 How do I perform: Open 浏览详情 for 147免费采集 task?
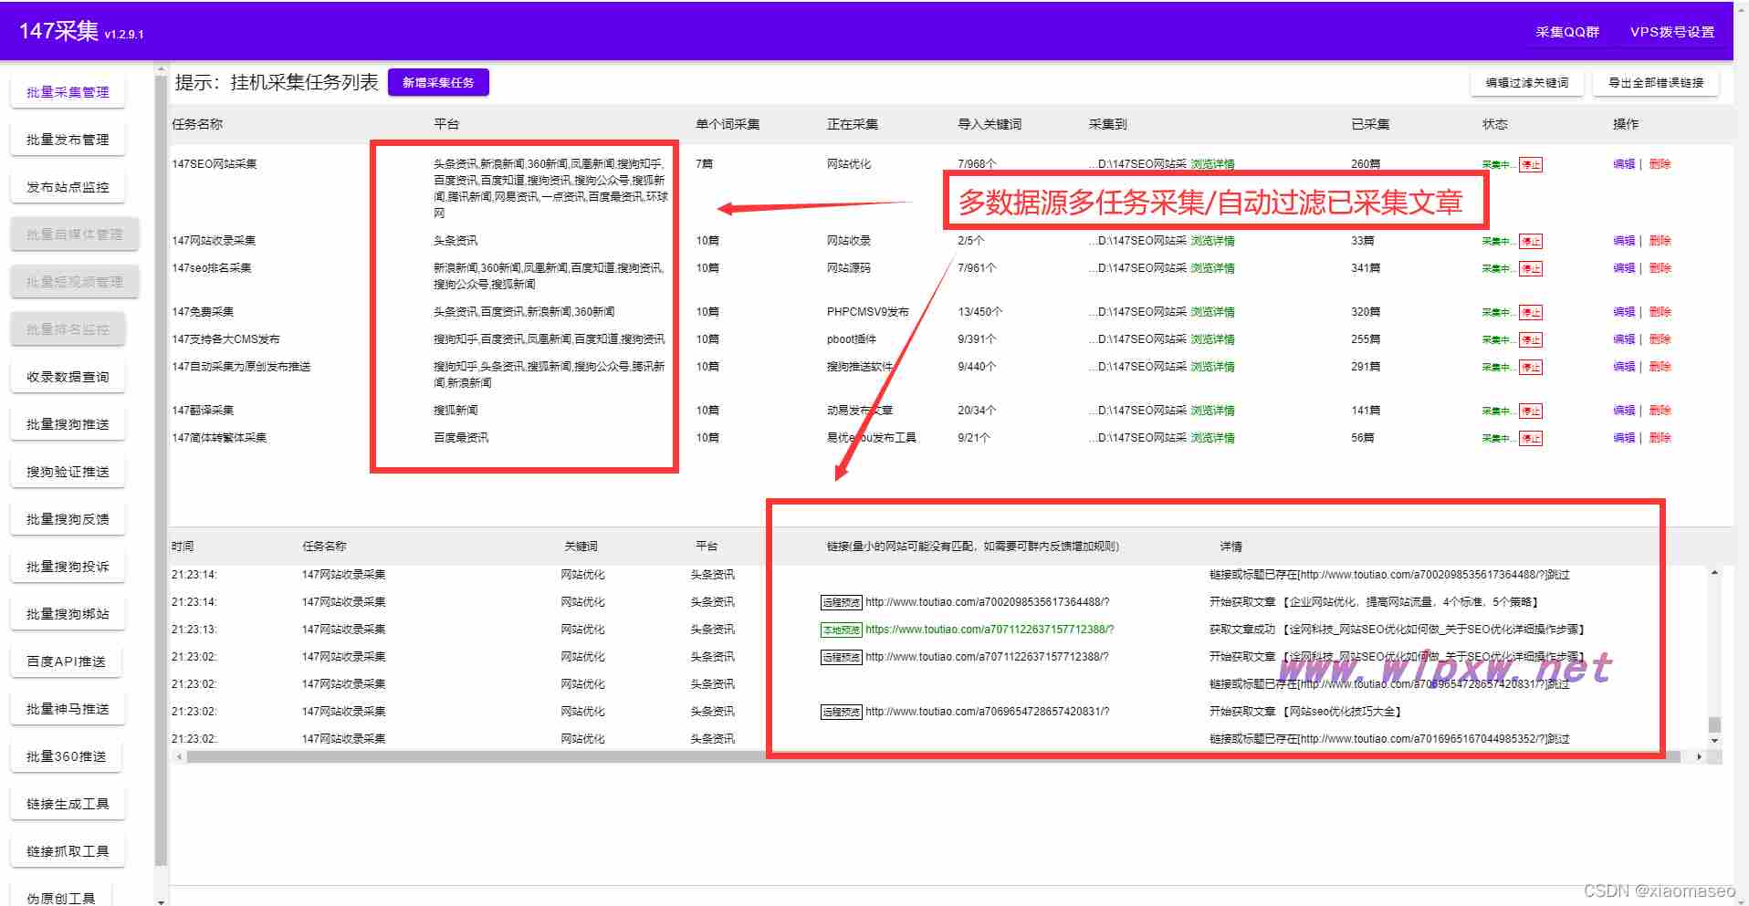pyautogui.click(x=1212, y=312)
